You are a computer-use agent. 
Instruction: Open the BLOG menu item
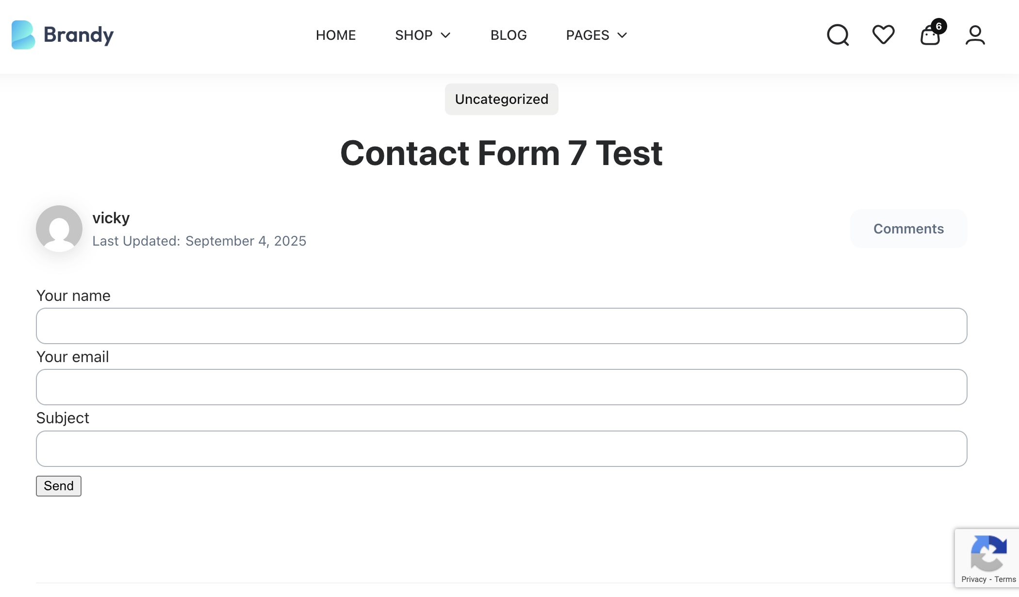point(509,35)
